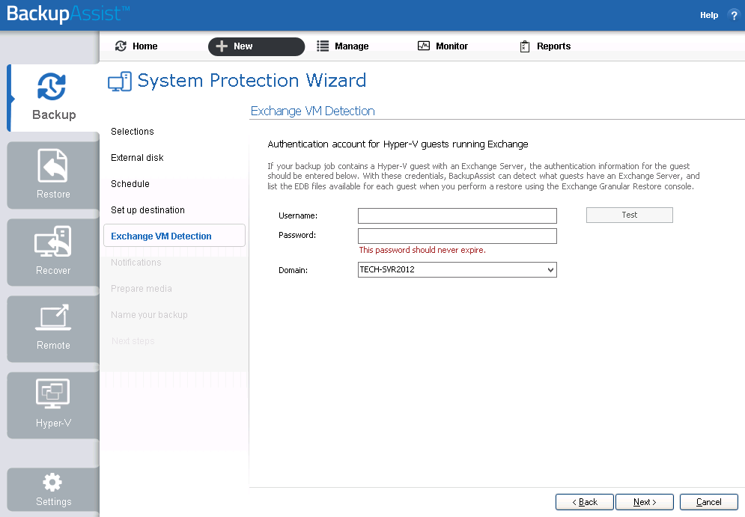Go to Set up destination step
The height and width of the screenshot is (517, 745).
[x=148, y=209]
